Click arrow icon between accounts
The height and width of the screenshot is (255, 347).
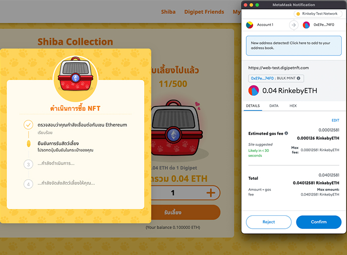(x=293, y=25)
